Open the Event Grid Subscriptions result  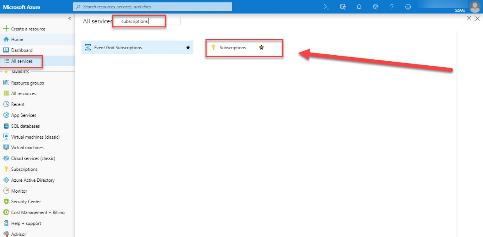137,48
